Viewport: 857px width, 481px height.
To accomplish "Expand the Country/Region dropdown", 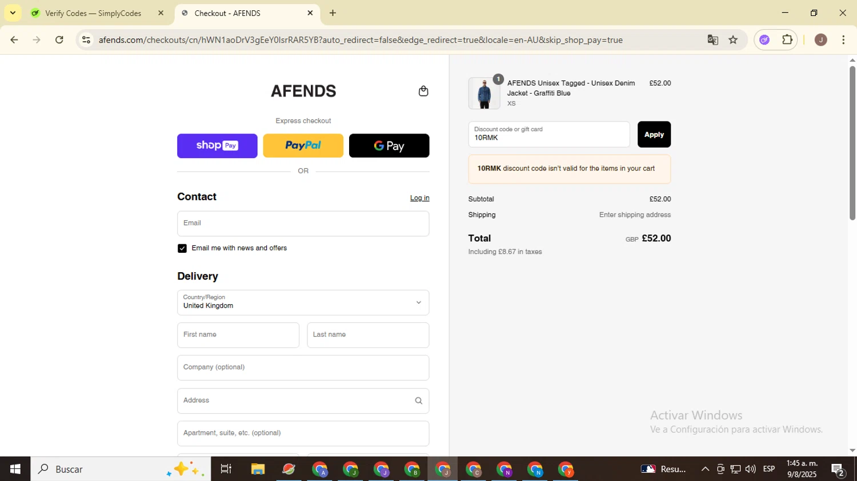I will (x=303, y=302).
